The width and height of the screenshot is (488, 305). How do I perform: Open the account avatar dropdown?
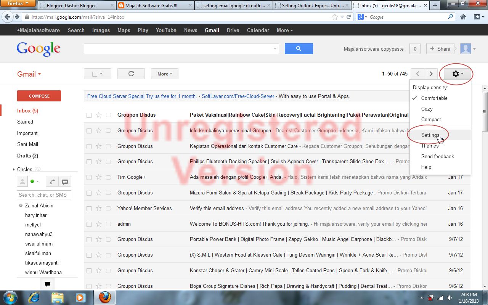(468, 49)
